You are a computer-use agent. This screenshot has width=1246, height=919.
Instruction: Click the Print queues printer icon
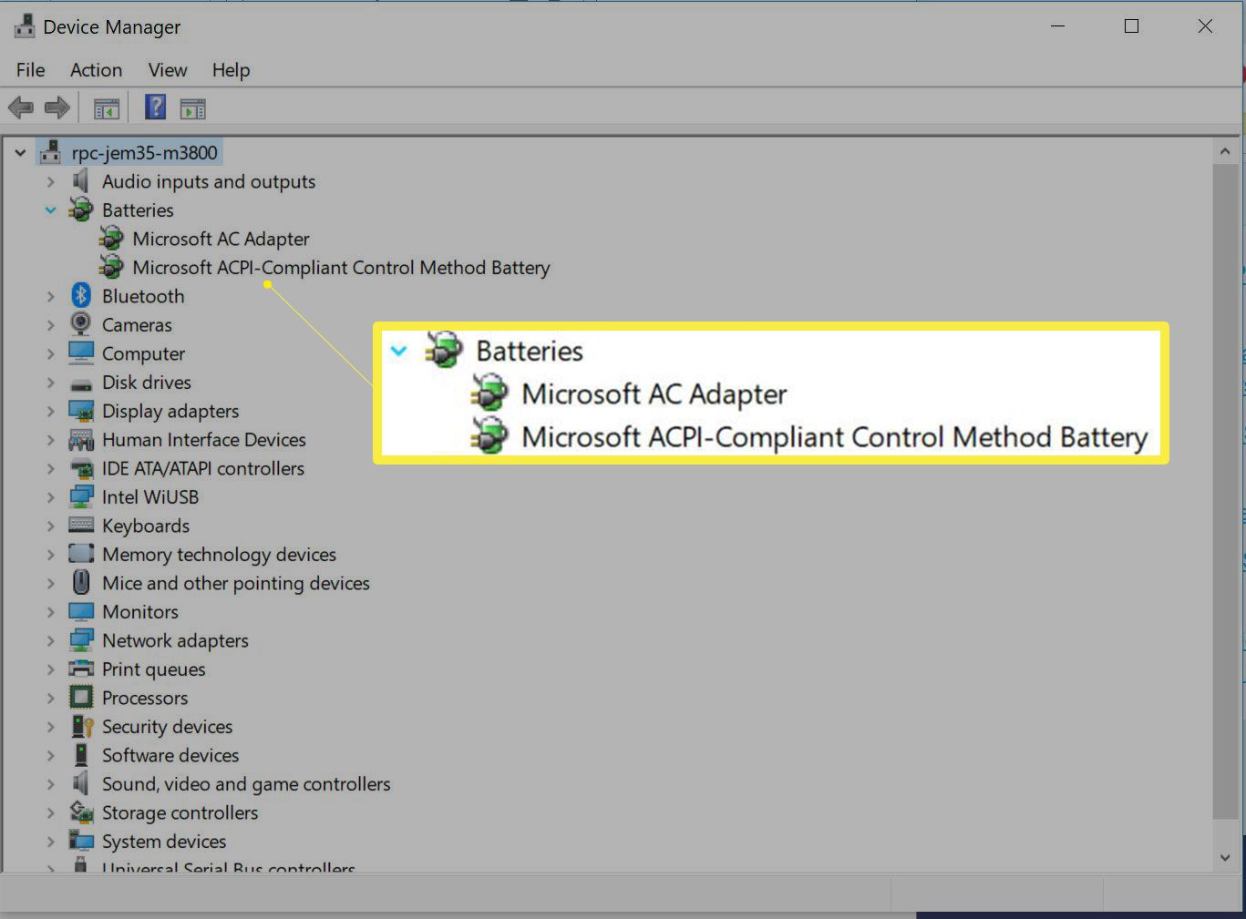(81, 669)
